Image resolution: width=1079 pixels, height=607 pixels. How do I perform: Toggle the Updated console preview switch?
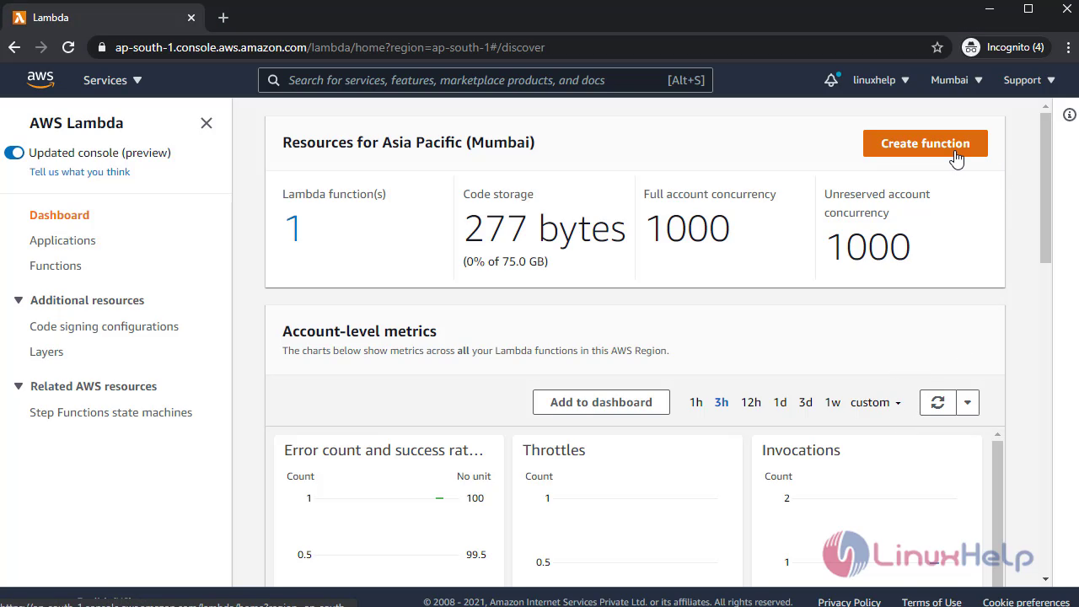tap(14, 153)
